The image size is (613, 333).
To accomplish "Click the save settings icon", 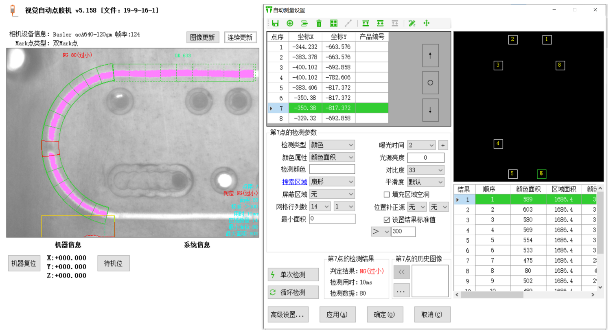I will (275, 23).
